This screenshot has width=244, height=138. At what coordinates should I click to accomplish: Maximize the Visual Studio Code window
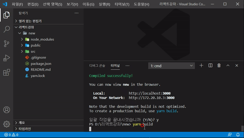click(x=225, y=4)
